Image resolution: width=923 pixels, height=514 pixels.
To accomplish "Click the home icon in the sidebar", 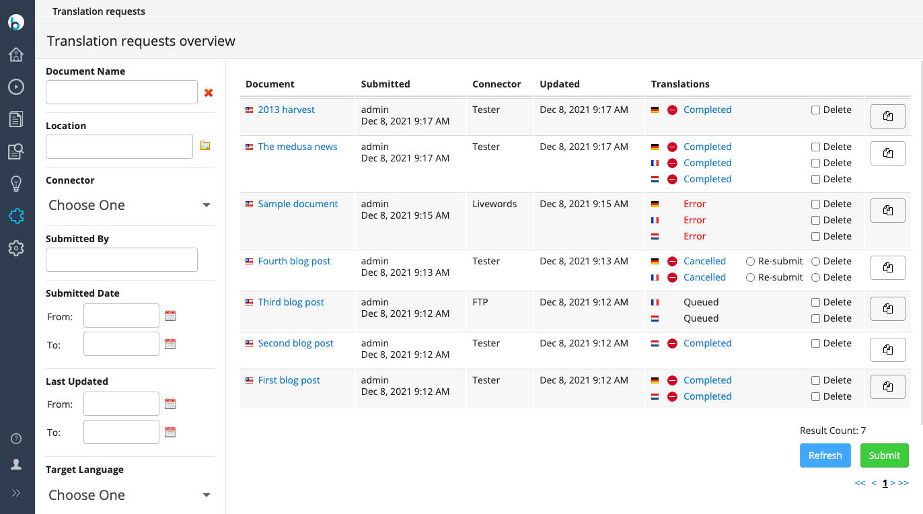I will tap(16, 54).
